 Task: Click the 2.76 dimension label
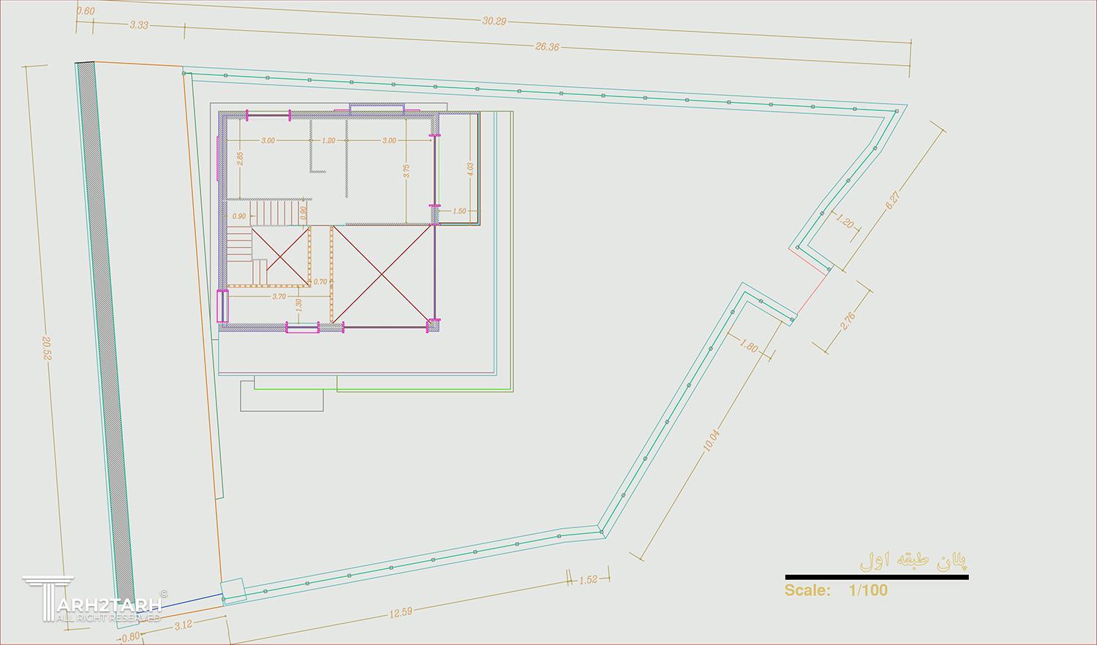(x=848, y=321)
